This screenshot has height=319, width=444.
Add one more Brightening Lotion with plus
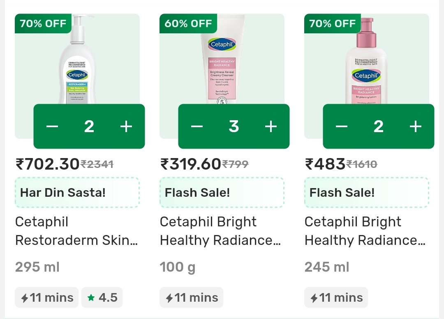click(x=415, y=126)
